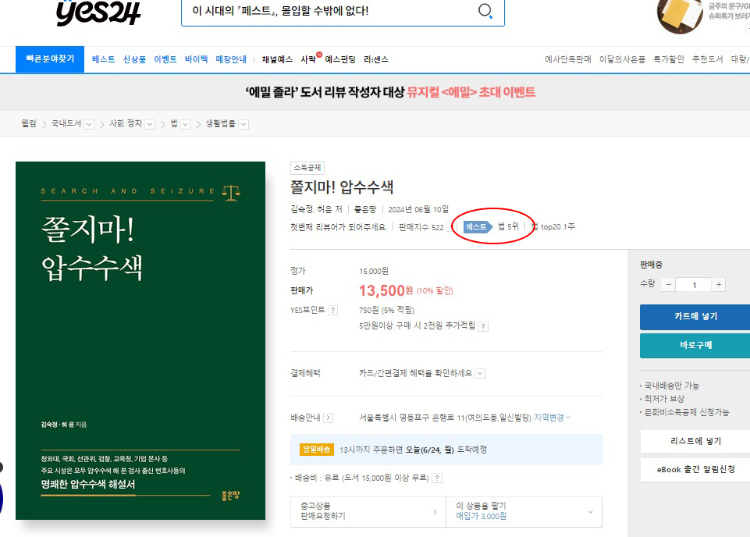The height and width of the screenshot is (537, 750).
Task: Expand the 결제혜택 card benefits dropdown
Action: [480, 373]
